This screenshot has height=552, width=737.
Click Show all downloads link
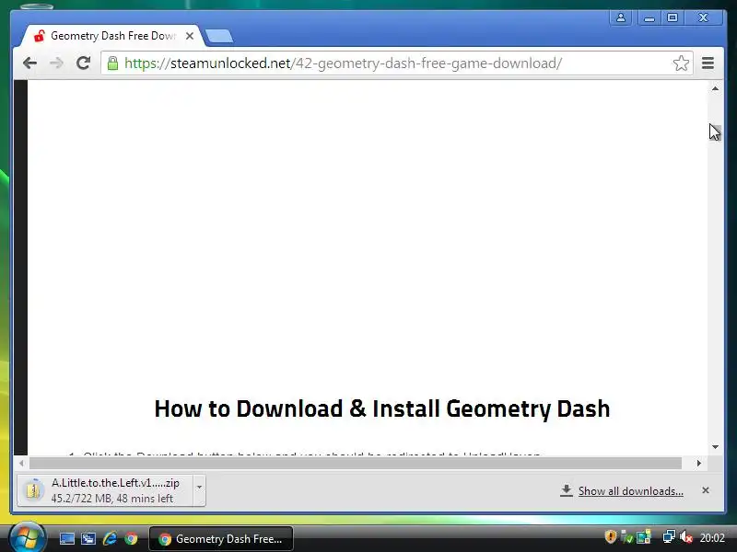(631, 491)
